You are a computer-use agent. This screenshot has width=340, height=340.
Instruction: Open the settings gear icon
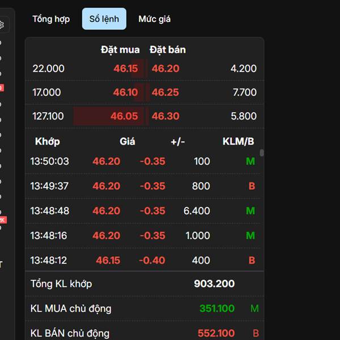pos(1,25)
